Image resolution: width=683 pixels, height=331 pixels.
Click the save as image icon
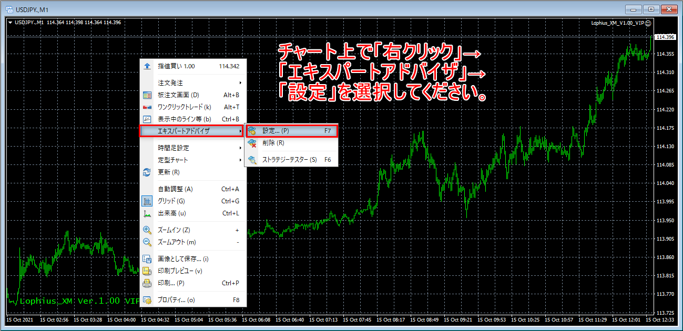147,259
